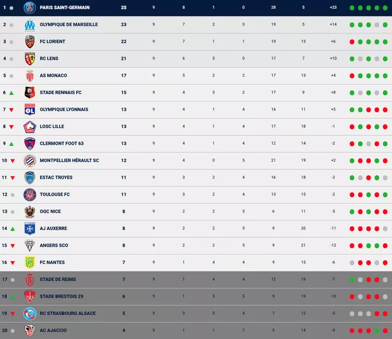
Task: Click the AJ Auxerre club badge
Action: pyautogui.click(x=29, y=229)
